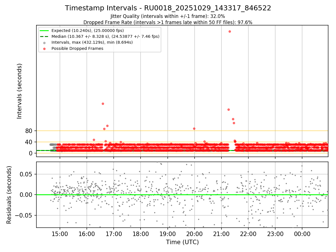
Task: Click the 80 tick label on the Intervals axis
Action: (x=29, y=131)
